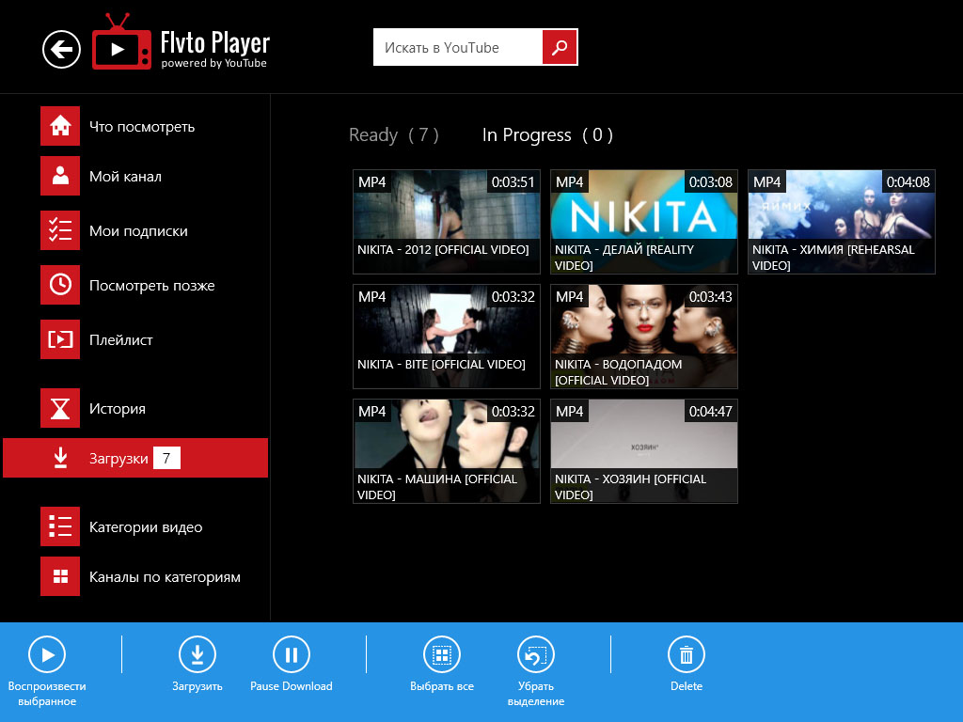This screenshot has height=722, width=963.
Task: Click the download arrow icon beside Загрузки
Action: pyautogui.click(x=60, y=458)
